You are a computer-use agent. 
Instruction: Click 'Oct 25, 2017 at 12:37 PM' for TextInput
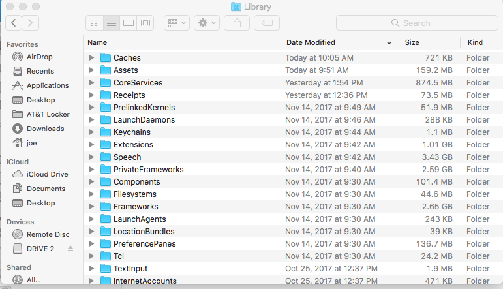point(331,269)
